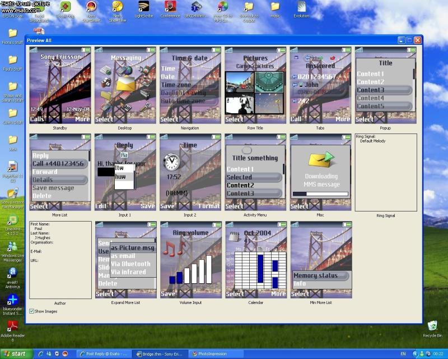The image size is (448, 359).
Task: Open Windows Live Messenger desktop icon
Action: [12, 247]
